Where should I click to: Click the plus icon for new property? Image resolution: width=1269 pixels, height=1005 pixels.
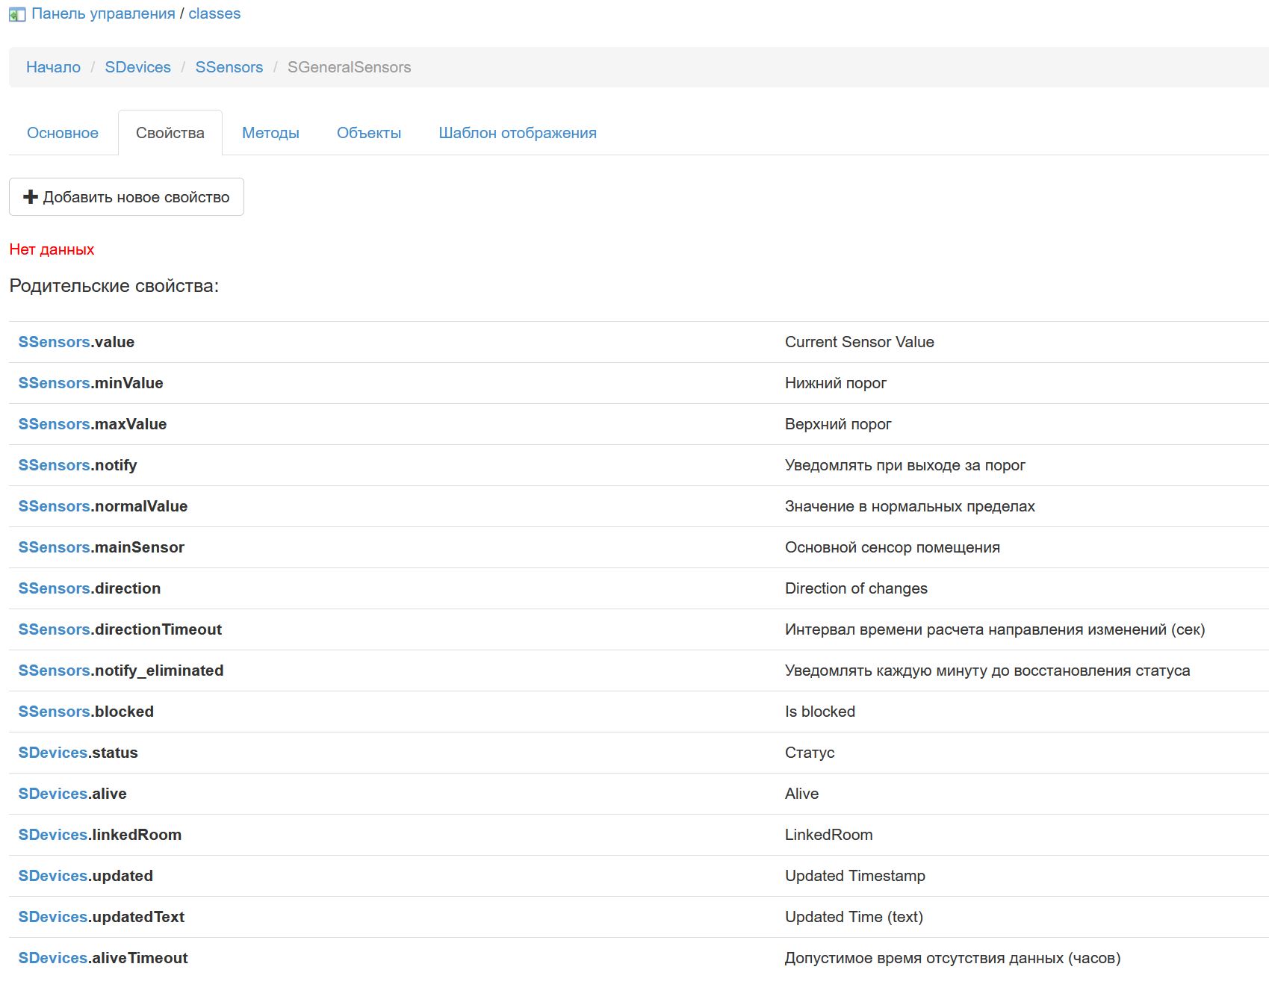(31, 197)
